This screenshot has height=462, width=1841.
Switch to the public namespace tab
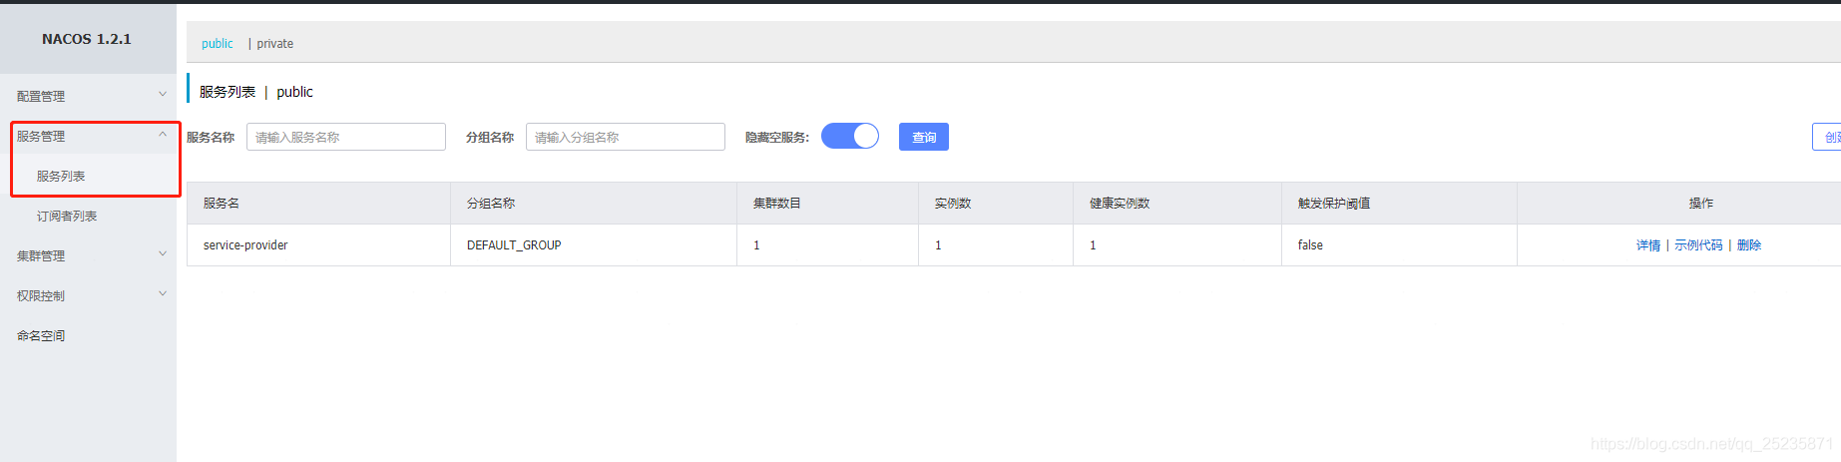217,43
